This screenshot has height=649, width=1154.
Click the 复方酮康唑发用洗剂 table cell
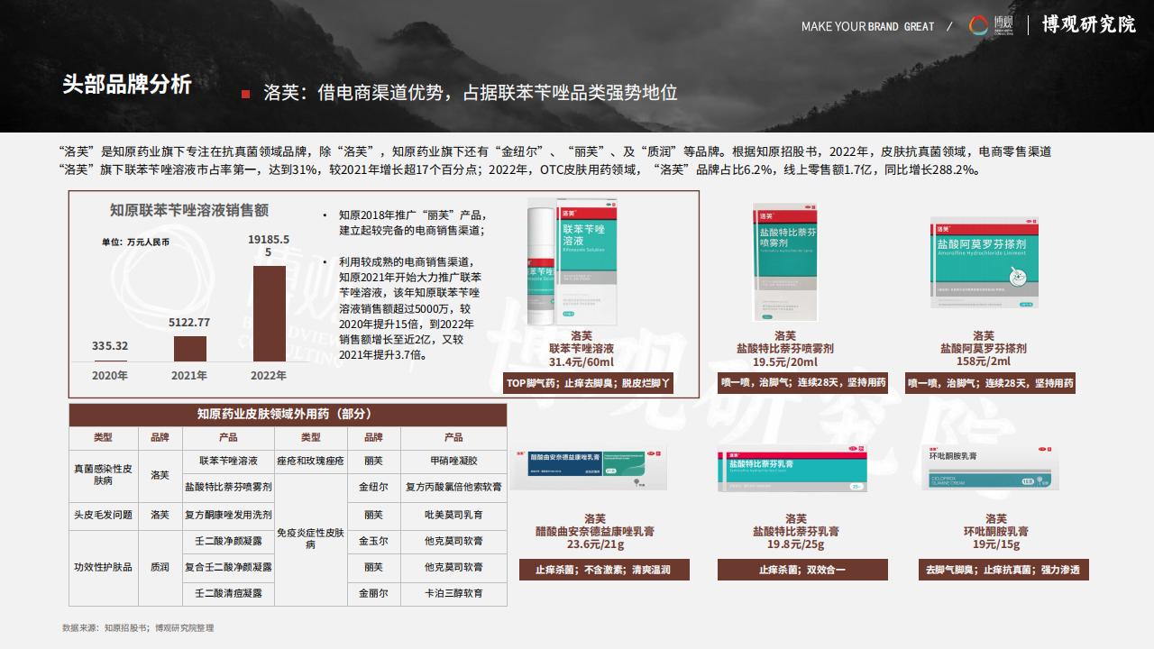[228, 515]
